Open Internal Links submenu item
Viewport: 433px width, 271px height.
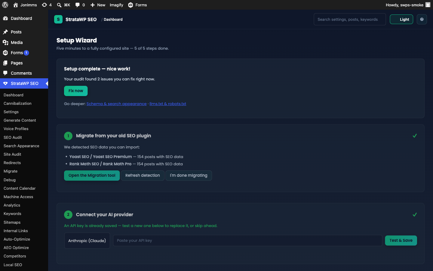coord(16,231)
